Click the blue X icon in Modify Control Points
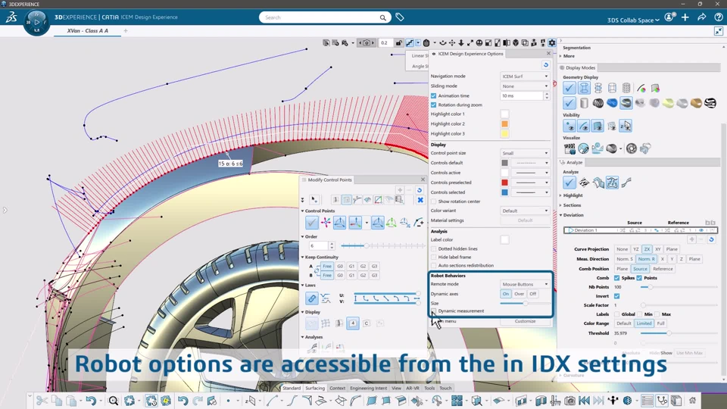Viewport: 727px width, 409px height. (x=420, y=200)
